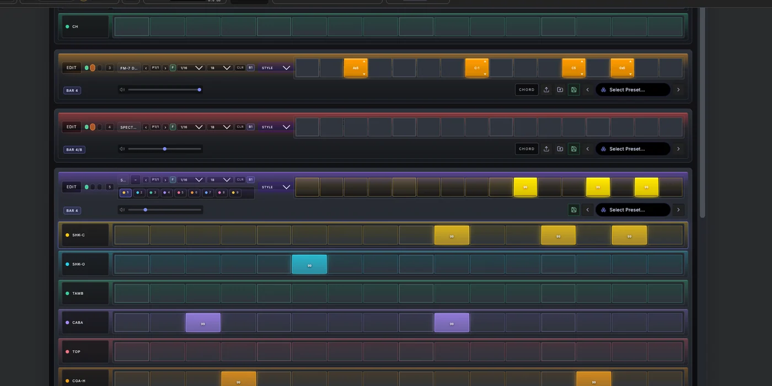
Task: Save preset on the FM-7 D track
Action: point(573,90)
